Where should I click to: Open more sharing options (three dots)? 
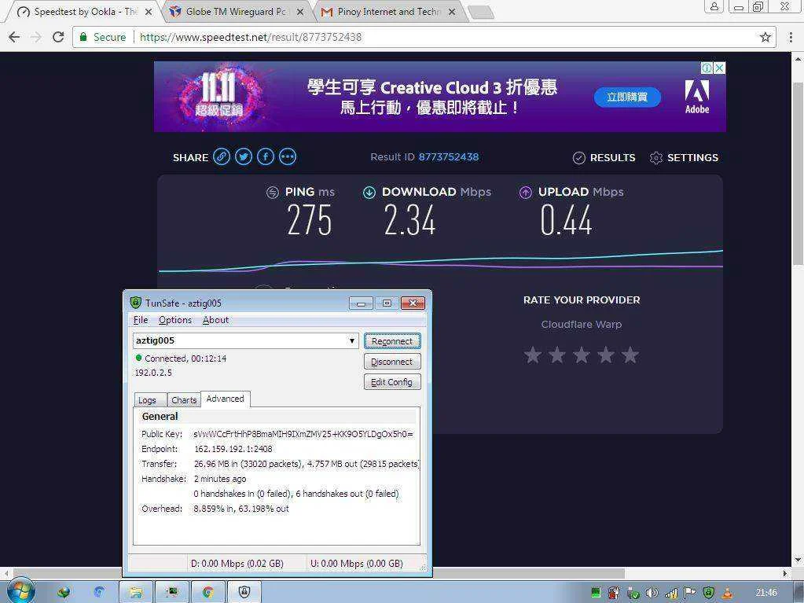[288, 157]
